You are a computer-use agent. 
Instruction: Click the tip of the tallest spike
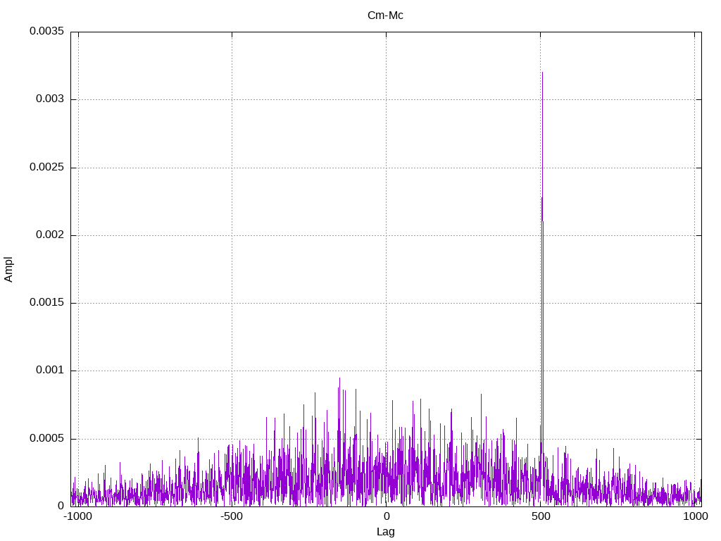coord(542,73)
